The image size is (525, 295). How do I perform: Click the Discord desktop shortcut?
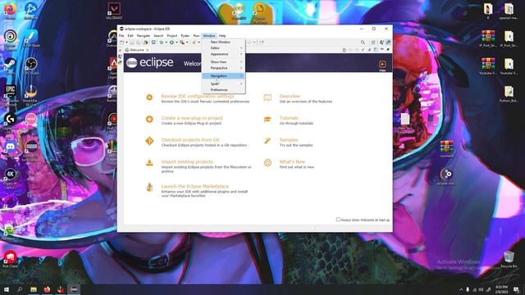click(x=10, y=149)
